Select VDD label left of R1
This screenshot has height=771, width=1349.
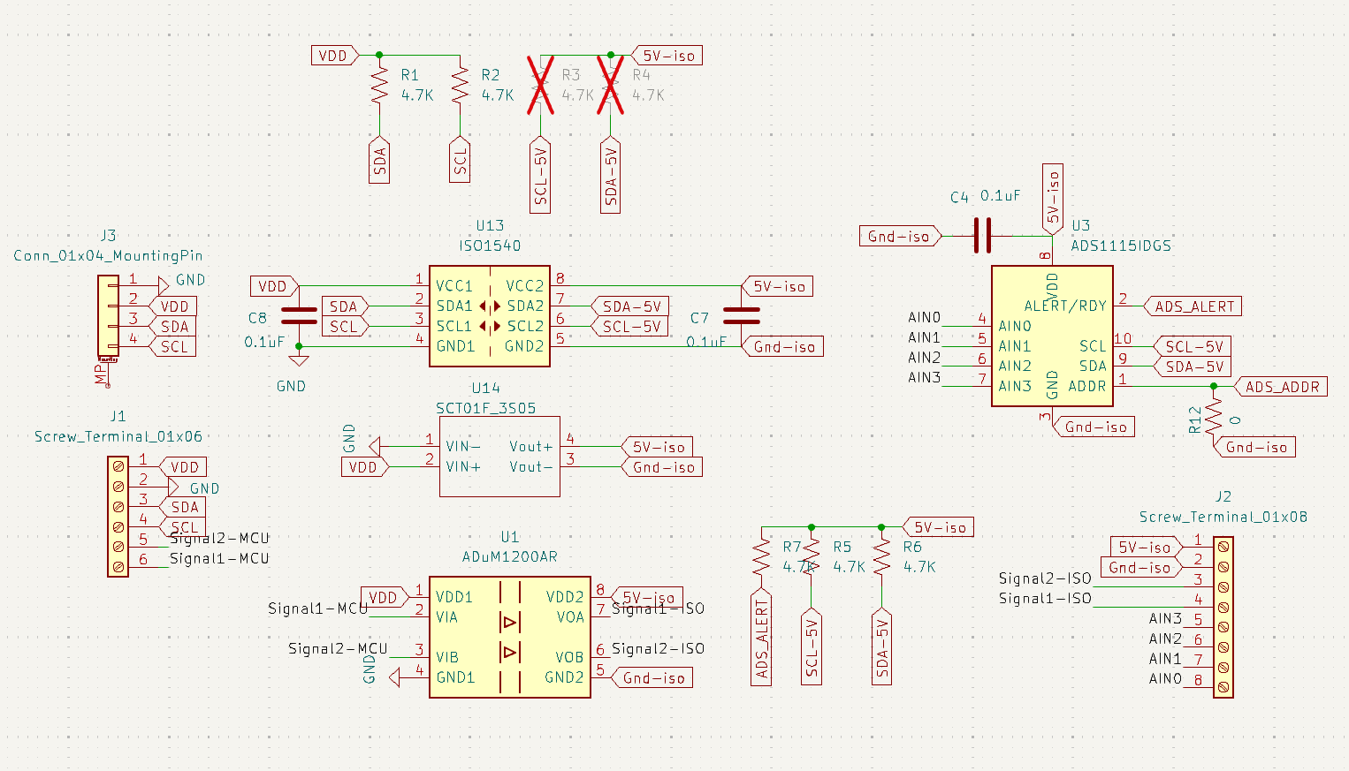click(x=335, y=55)
